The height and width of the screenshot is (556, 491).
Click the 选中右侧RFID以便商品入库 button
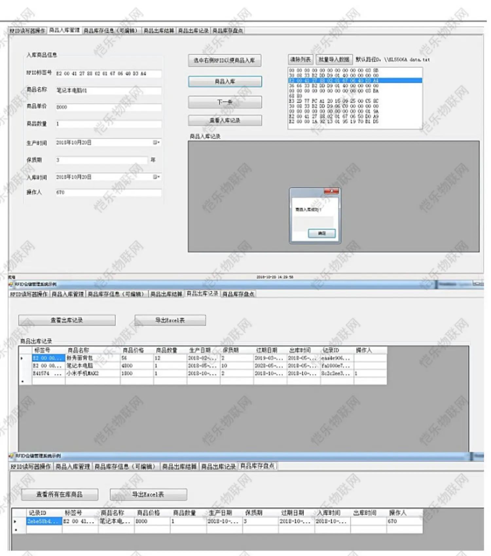pos(225,61)
